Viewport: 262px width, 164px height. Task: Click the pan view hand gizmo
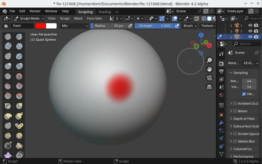click(209, 69)
